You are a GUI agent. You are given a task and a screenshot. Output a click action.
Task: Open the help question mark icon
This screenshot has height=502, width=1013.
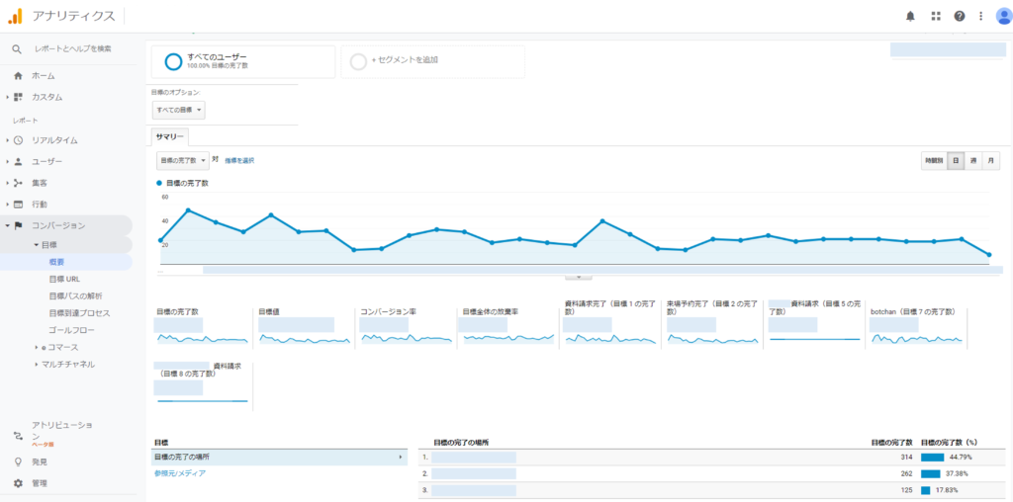point(960,16)
